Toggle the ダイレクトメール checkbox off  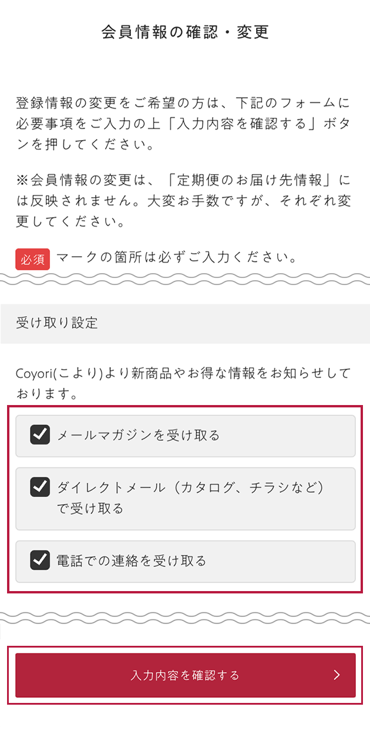tap(40, 487)
